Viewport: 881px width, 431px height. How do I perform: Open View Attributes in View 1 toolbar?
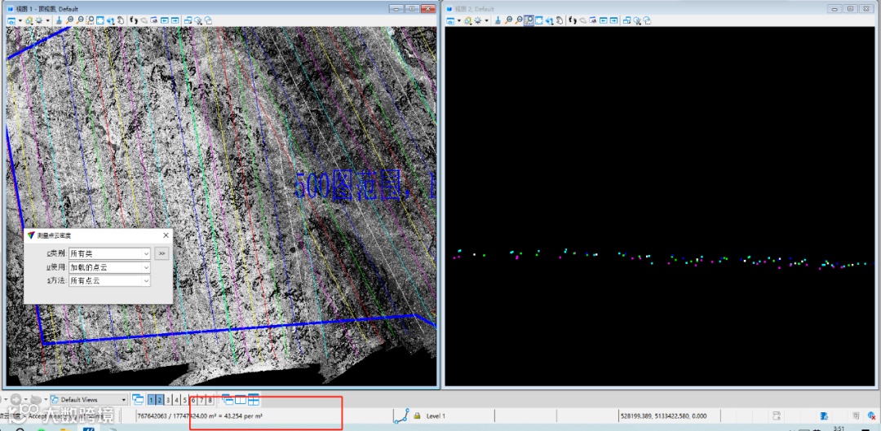pyautogui.click(x=11, y=20)
